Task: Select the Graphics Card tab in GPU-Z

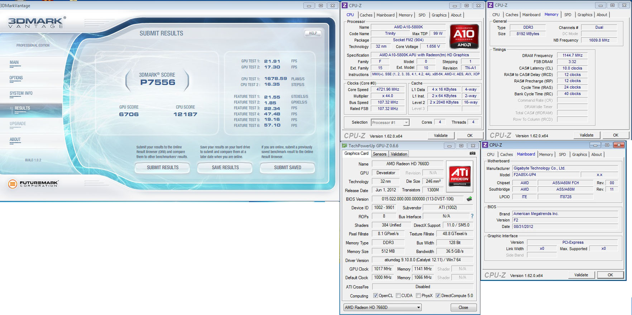Action: click(x=356, y=153)
